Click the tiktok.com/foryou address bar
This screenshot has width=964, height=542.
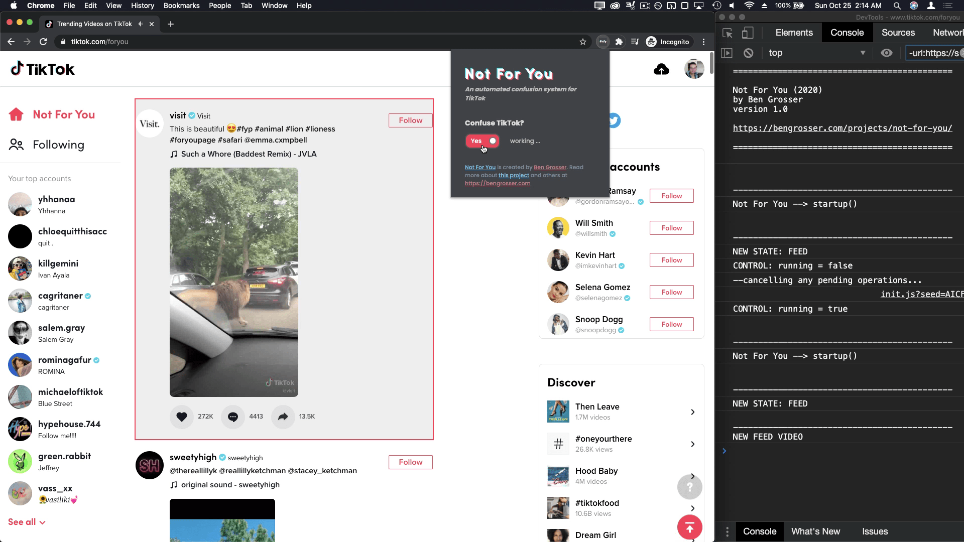point(321,42)
